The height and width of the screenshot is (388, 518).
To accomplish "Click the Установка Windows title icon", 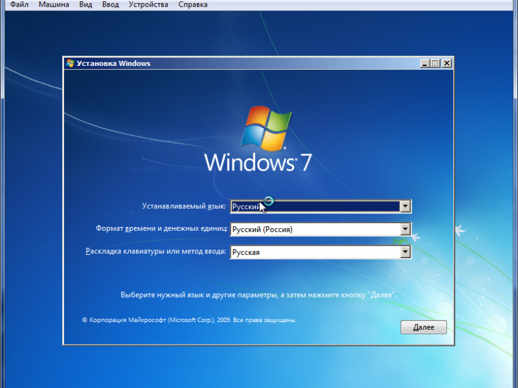I will click(70, 63).
